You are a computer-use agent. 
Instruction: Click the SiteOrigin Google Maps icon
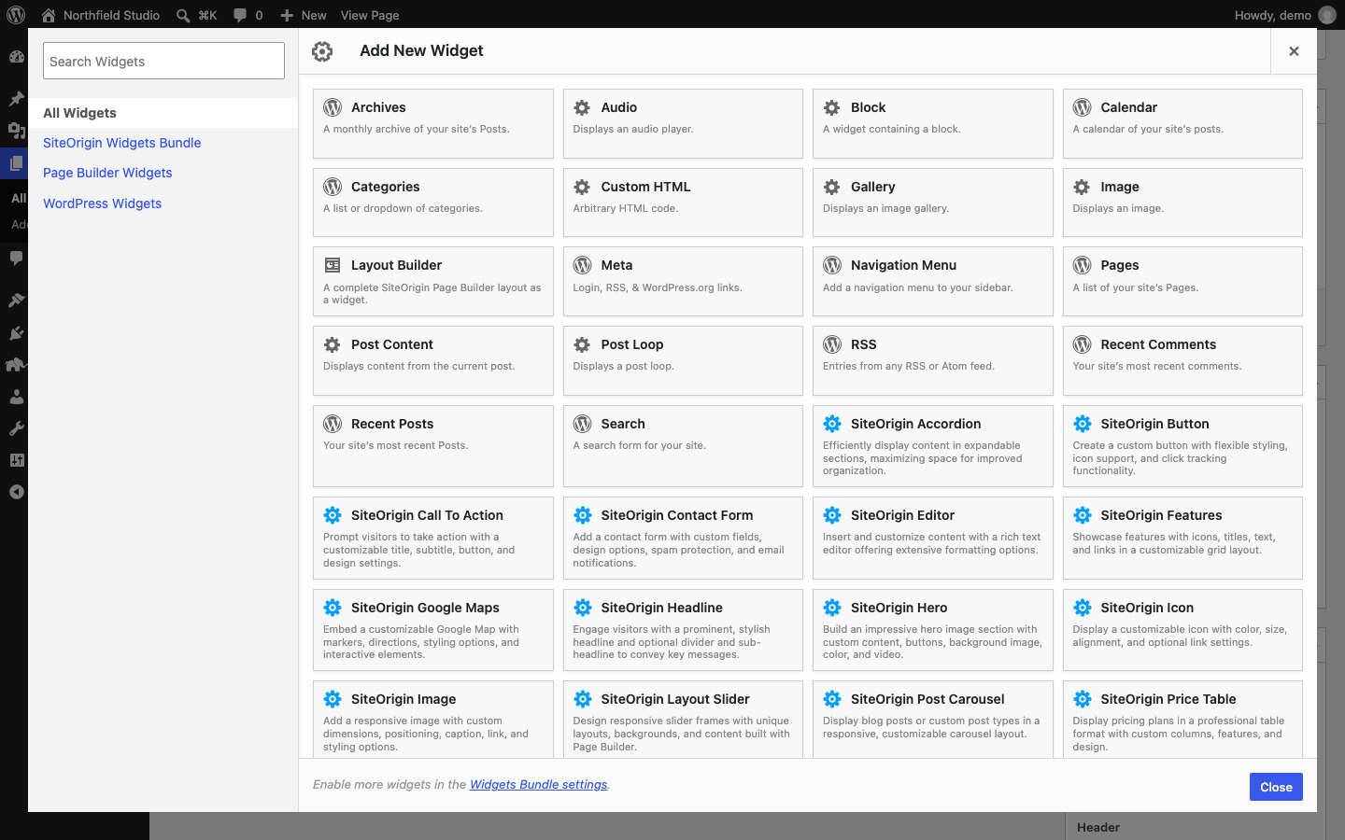coord(333,608)
